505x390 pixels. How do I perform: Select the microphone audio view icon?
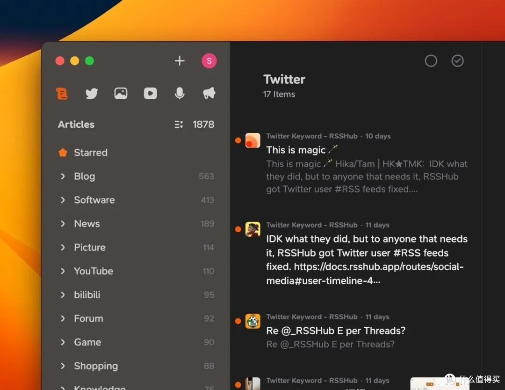pos(180,94)
